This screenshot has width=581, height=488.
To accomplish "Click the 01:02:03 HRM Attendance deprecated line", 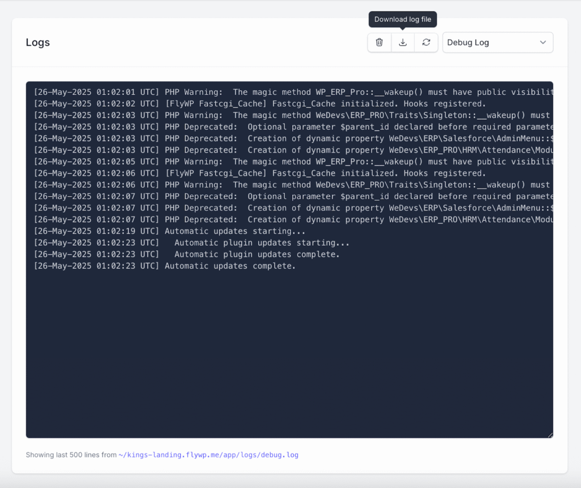I will tap(293, 150).
